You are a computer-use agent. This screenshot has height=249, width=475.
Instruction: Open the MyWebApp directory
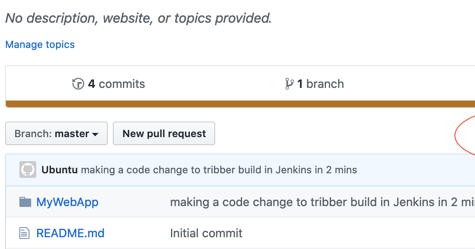(67, 202)
